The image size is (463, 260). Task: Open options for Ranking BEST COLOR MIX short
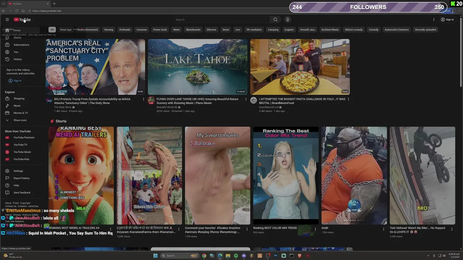tap(315, 229)
